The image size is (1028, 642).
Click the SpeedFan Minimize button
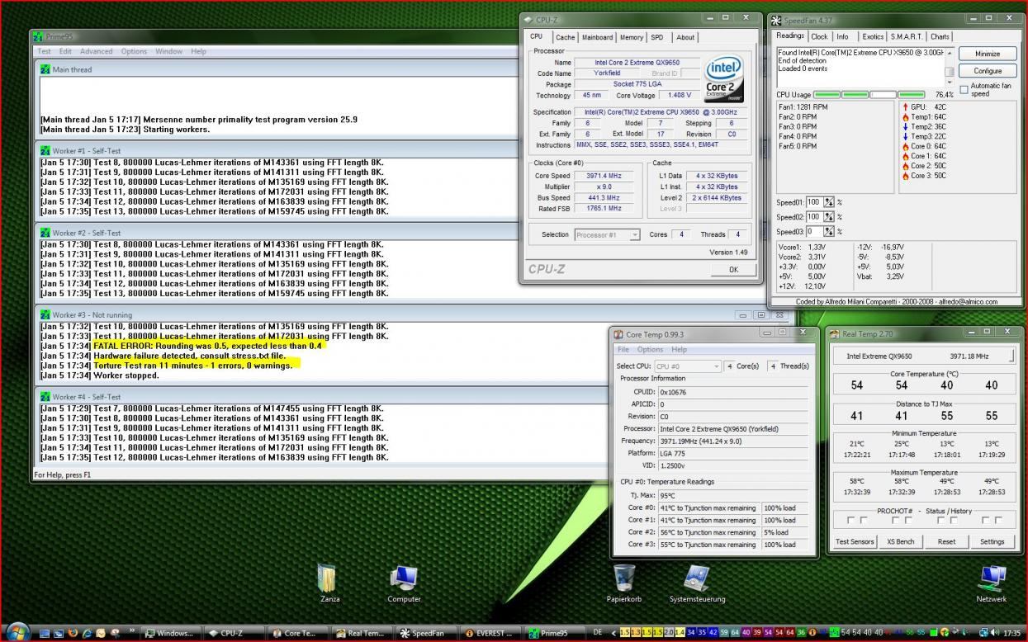coord(988,54)
